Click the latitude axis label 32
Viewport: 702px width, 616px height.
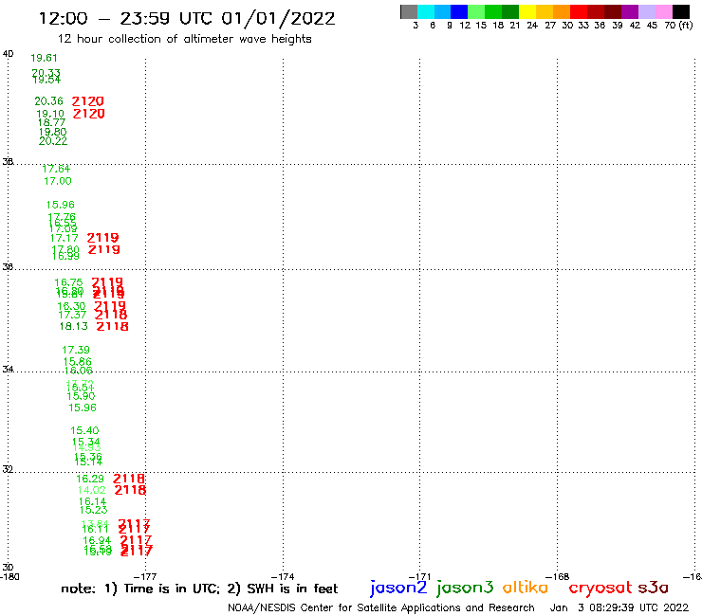8,469
